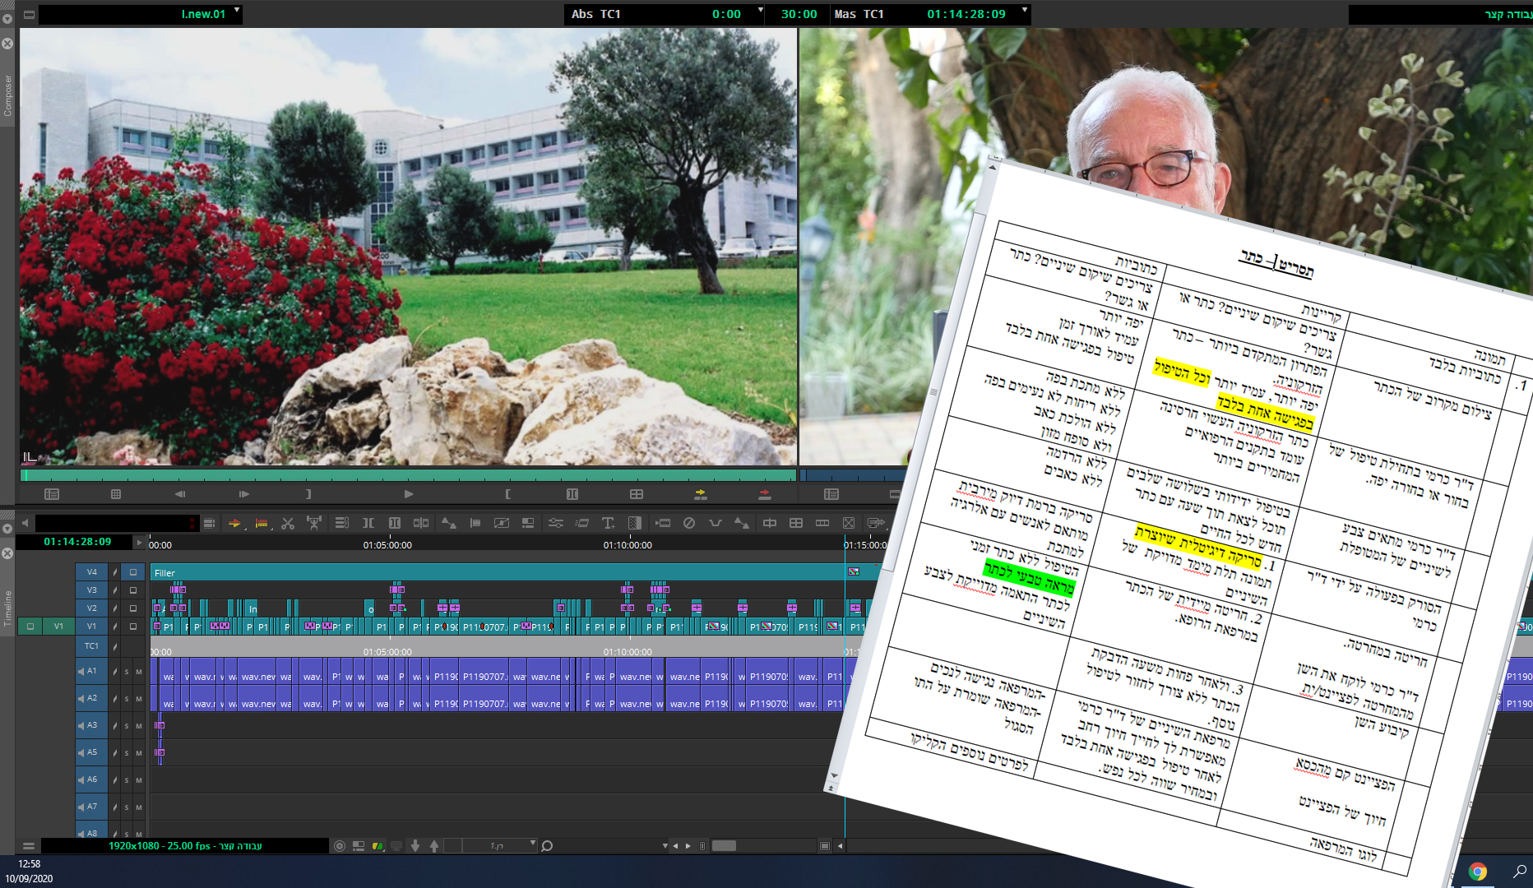The image size is (1533, 888).
Task: Select the scissors Add Edit tool
Action: (288, 523)
